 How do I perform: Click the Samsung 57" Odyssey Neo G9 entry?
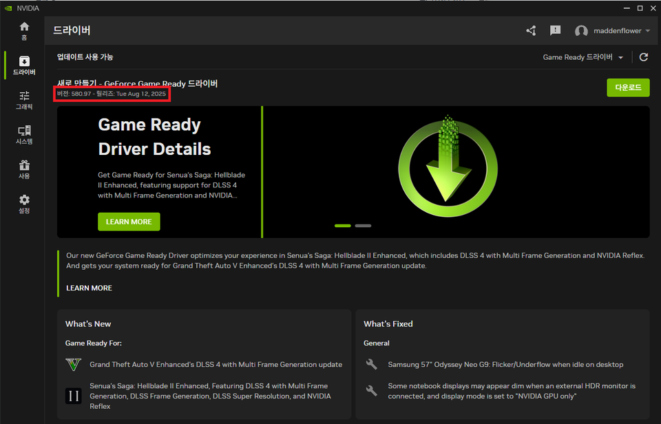[x=505, y=365]
